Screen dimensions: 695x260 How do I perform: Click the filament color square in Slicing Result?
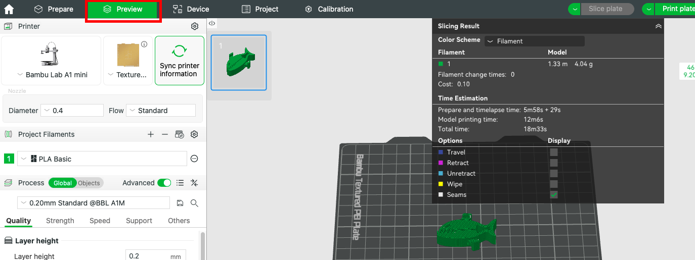point(441,64)
